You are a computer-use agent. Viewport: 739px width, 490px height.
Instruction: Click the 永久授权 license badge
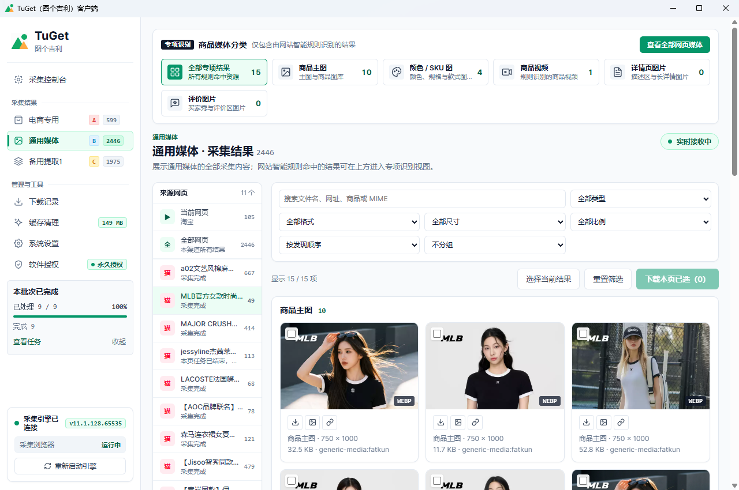[x=107, y=265]
